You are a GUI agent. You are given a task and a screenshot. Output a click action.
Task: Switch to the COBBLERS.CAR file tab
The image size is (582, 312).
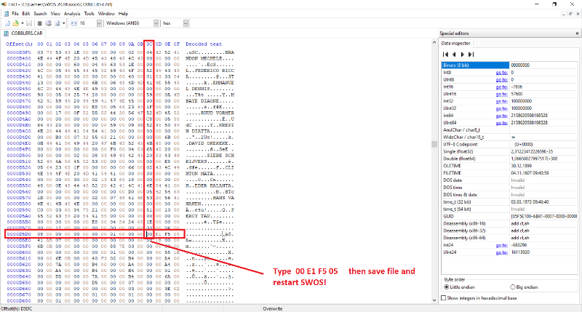point(26,33)
